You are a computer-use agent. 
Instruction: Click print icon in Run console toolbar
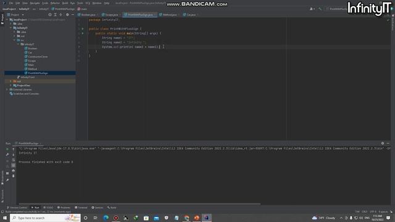point(14,170)
